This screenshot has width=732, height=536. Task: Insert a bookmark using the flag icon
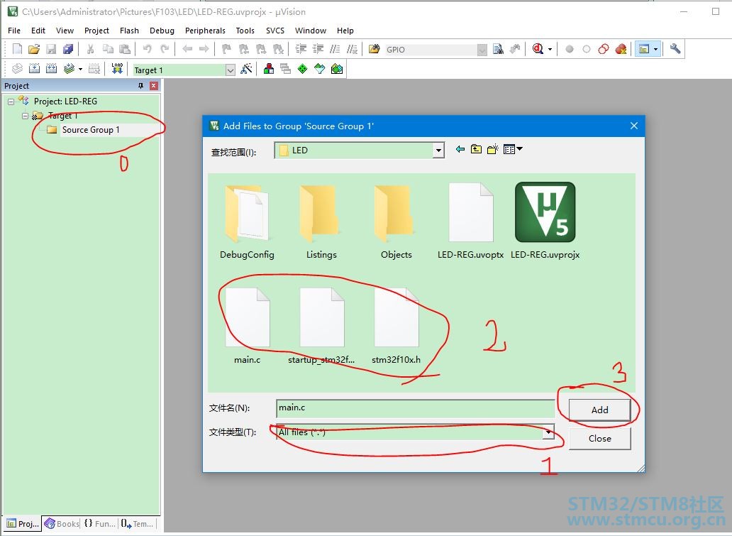226,48
